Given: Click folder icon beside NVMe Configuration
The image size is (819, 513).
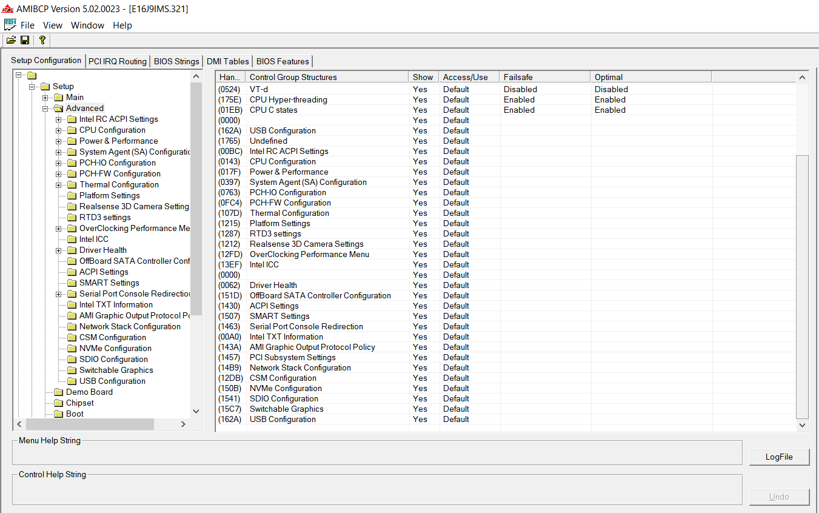Looking at the screenshot, I should pos(72,349).
